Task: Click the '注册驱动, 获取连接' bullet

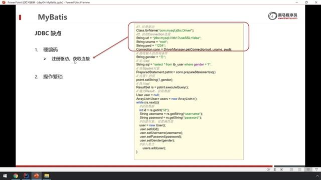Action: 71,59
